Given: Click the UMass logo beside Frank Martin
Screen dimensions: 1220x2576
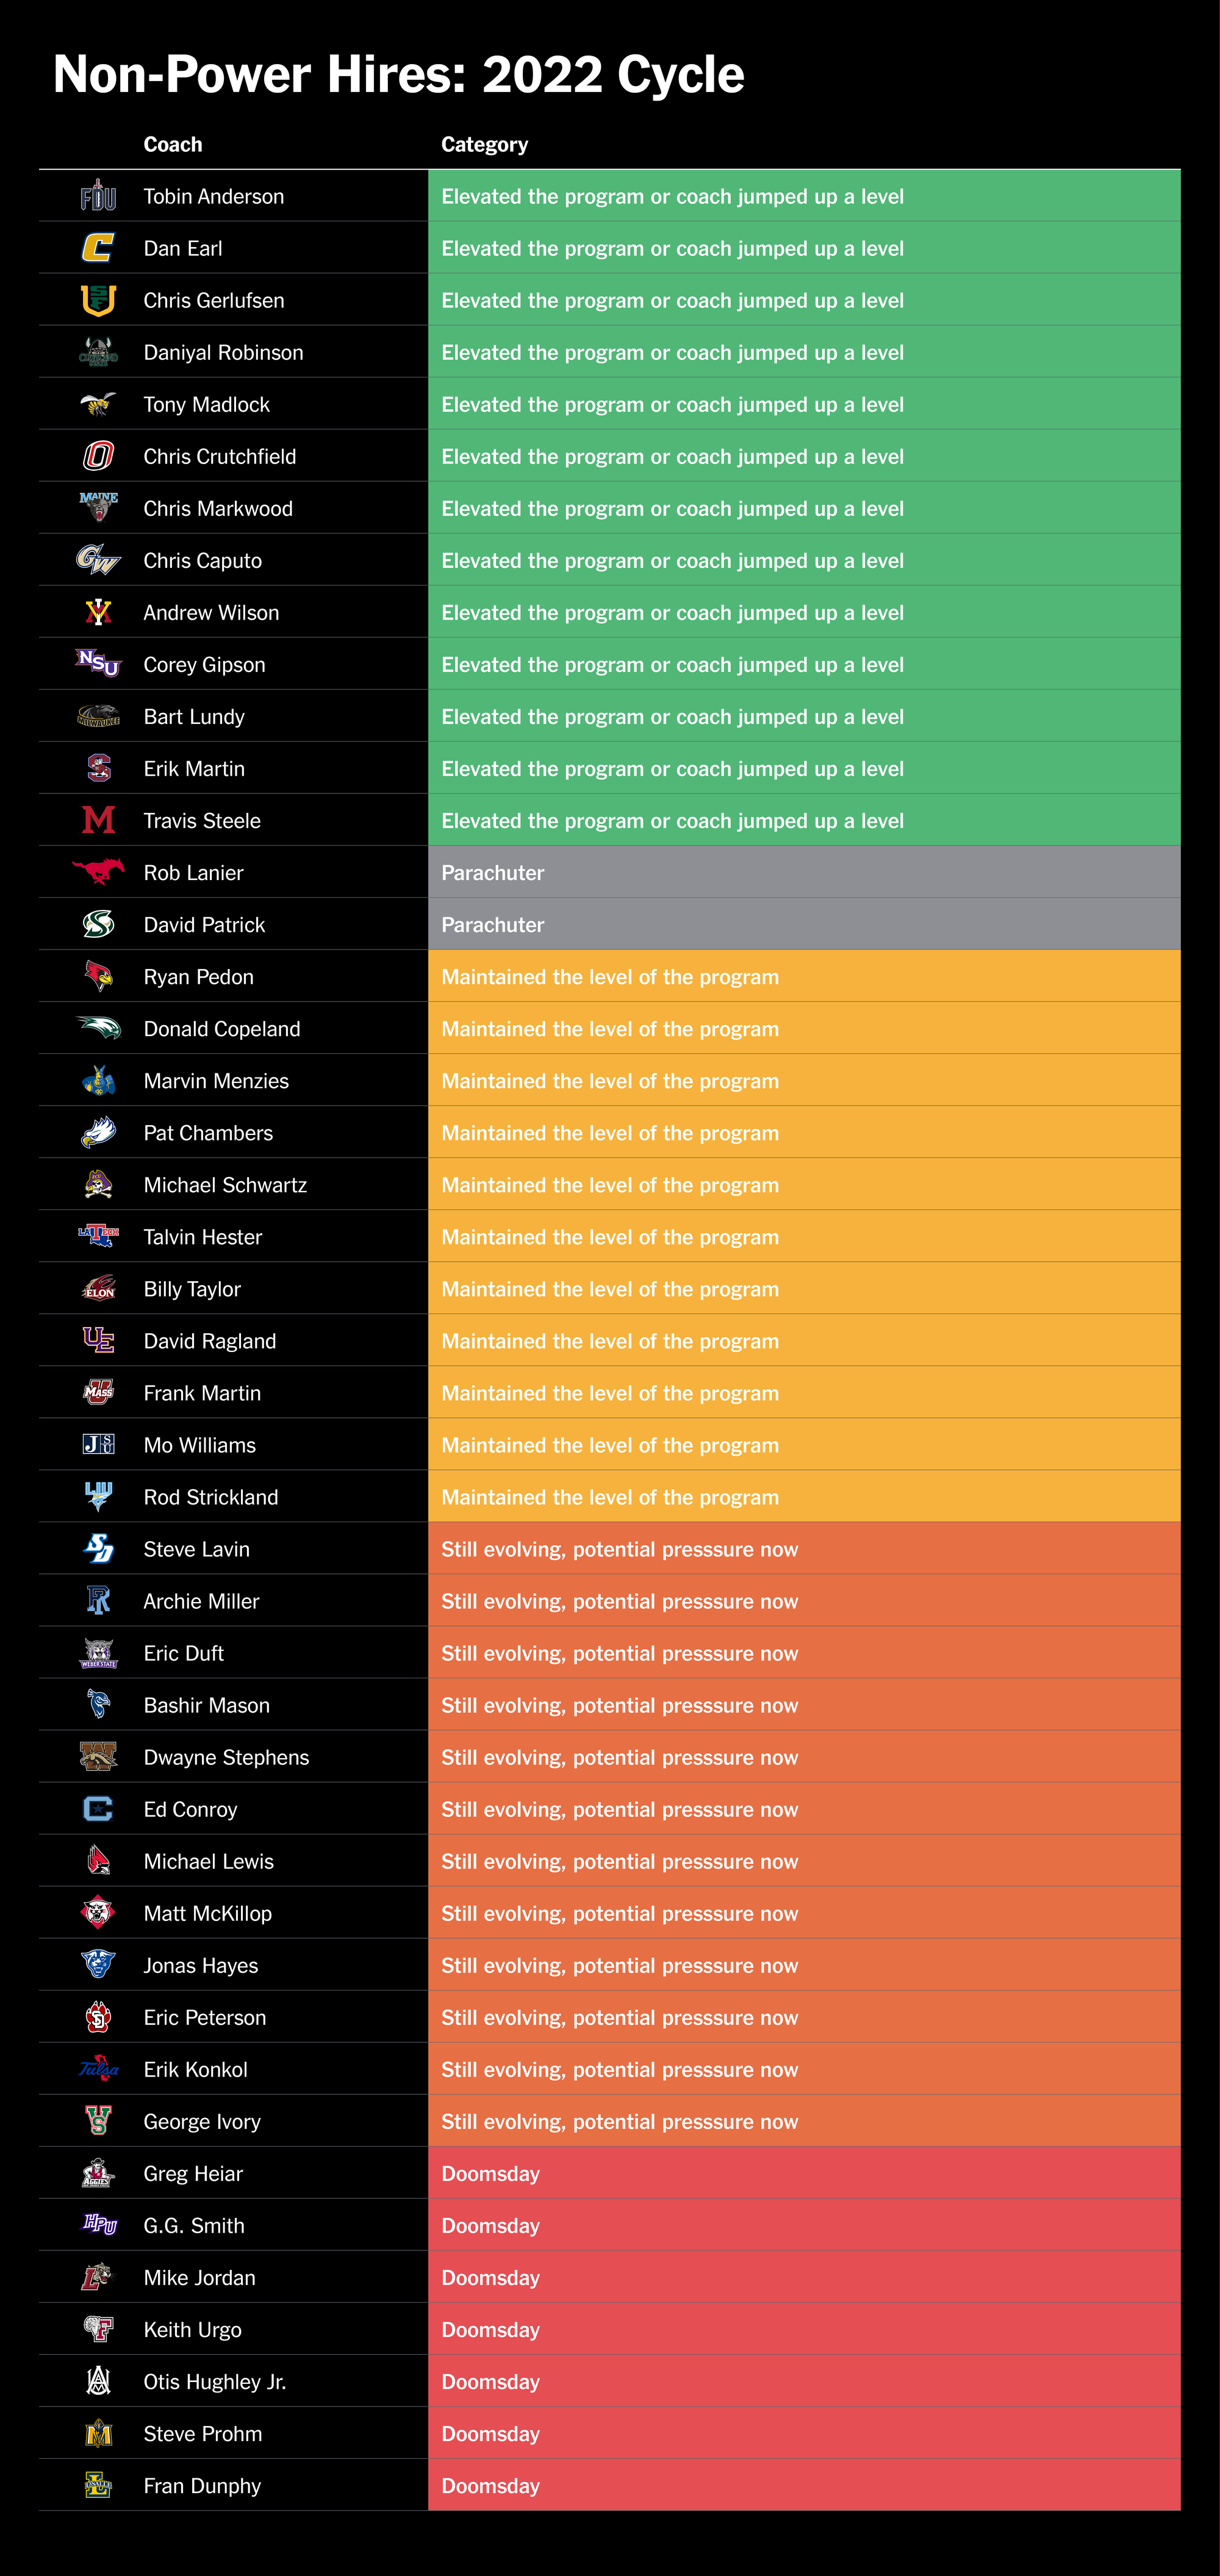Looking at the screenshot, I should click(x=98, y=1392).
